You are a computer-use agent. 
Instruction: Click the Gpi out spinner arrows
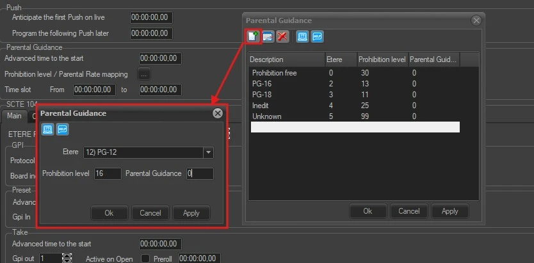pyautogui.click(x=67, y=259)
